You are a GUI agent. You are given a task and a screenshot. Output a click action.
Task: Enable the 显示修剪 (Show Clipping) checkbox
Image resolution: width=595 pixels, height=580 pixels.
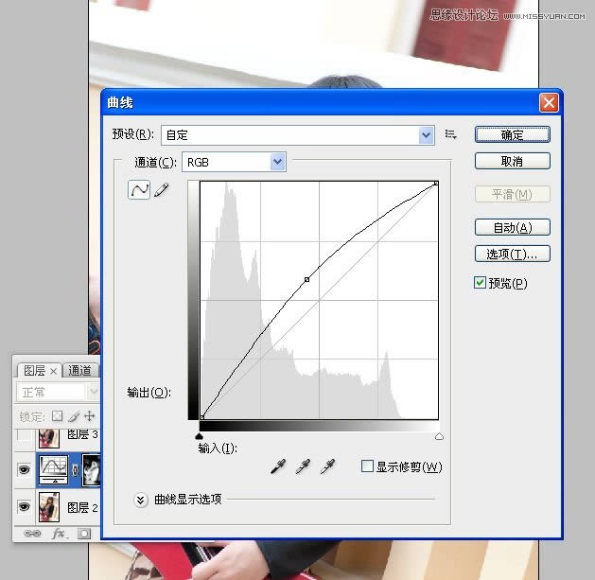(368, 466)
